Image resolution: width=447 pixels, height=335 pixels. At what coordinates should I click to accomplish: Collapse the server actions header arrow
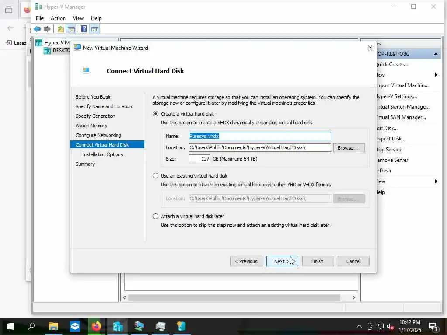point(436,54)
